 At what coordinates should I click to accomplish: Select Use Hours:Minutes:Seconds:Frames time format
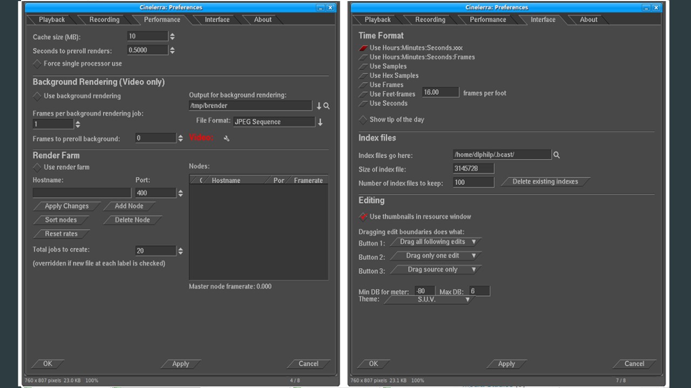[363, 57]
